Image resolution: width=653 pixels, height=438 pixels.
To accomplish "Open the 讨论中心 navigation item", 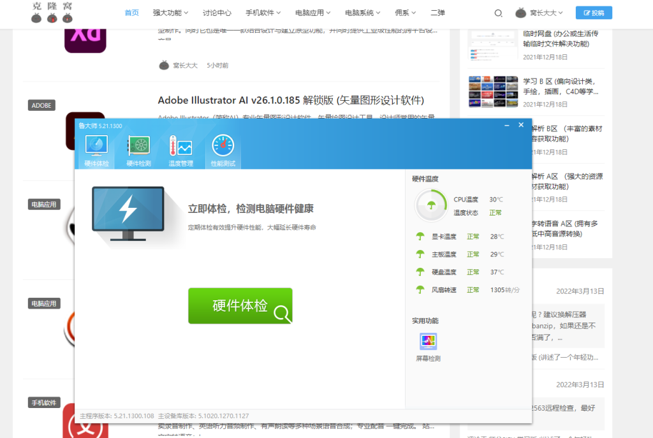I will coord(217,13).
